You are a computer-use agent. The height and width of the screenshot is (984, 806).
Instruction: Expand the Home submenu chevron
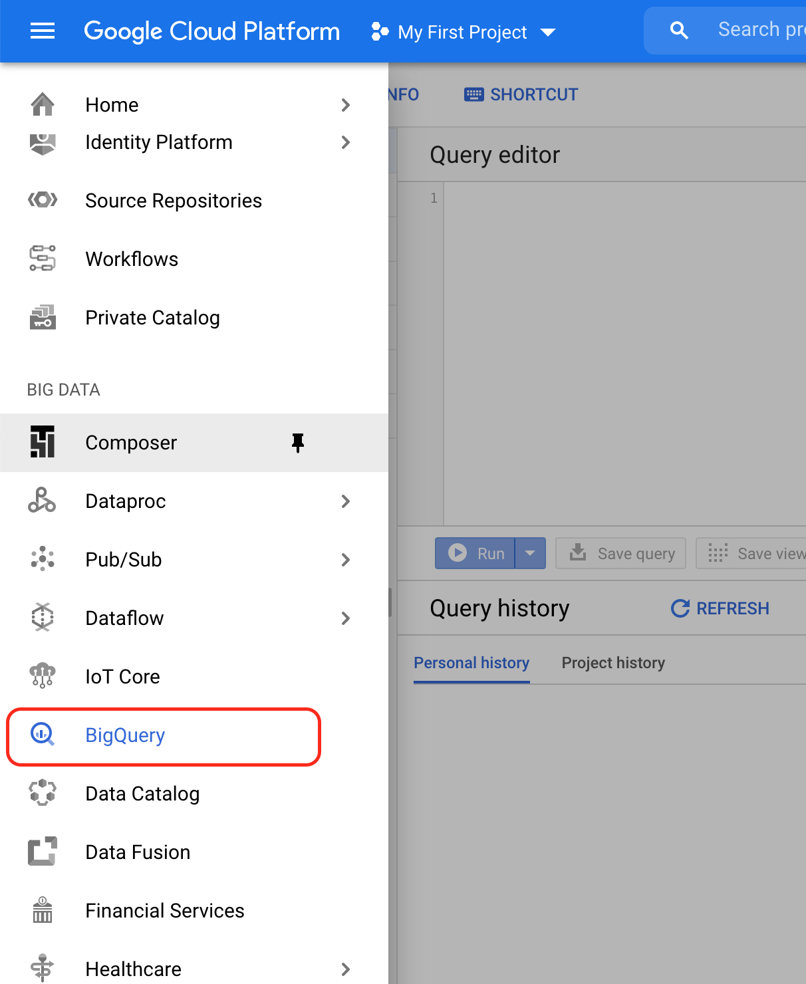[345, 105]
